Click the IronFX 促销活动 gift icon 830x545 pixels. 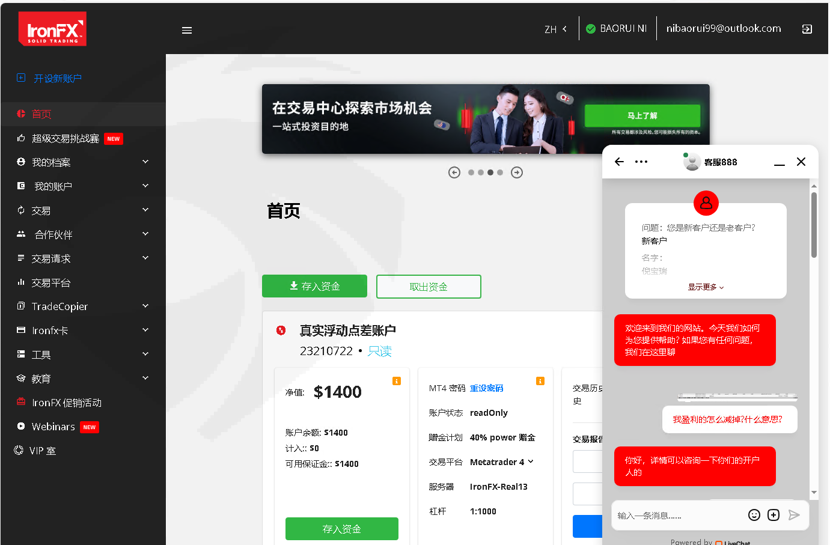coord(21,401)
